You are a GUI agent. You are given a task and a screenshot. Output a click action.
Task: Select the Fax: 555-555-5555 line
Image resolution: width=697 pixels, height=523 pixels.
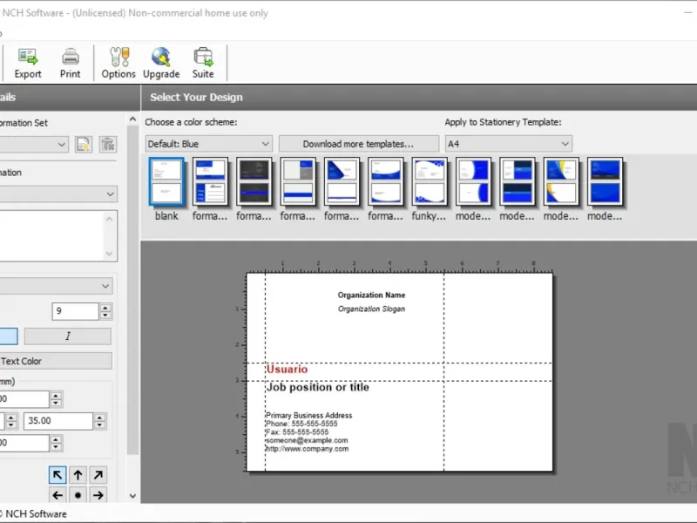[297, 431]
